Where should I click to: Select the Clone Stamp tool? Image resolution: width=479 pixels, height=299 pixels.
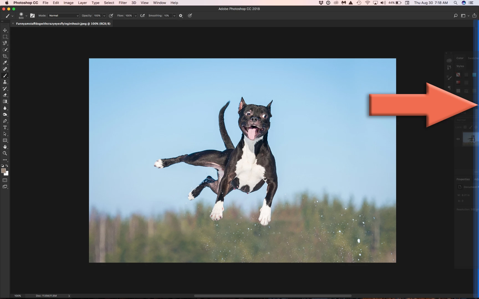point(5,82)
